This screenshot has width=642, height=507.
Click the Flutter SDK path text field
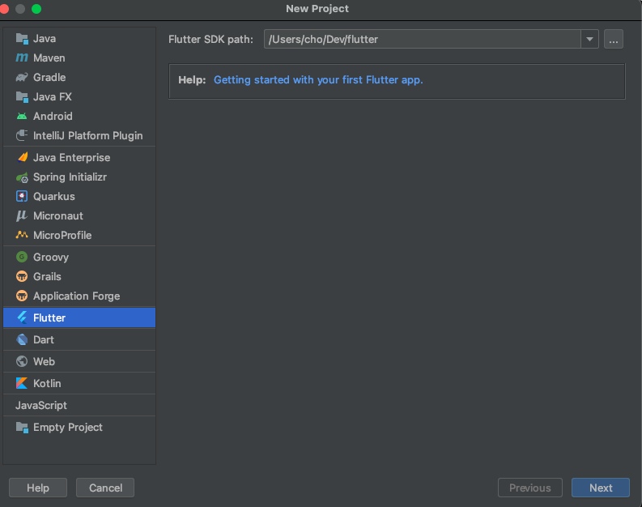422,40
